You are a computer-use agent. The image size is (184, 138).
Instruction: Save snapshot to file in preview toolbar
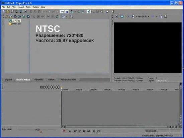(x=166, y=16)
